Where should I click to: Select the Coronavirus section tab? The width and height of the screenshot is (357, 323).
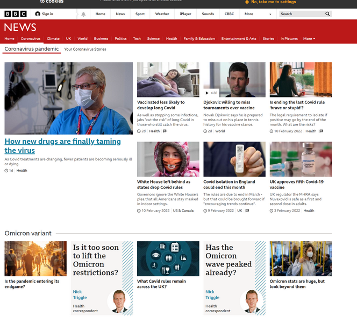click(31, 39)
